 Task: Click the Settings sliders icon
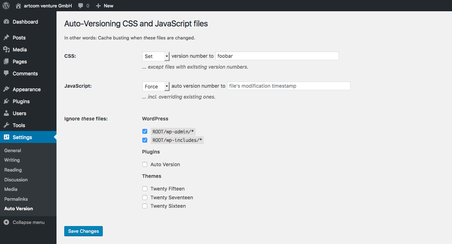6,137
